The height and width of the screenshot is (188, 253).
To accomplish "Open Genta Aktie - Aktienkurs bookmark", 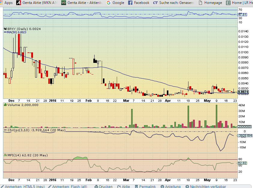I will [x=85, y=3].
